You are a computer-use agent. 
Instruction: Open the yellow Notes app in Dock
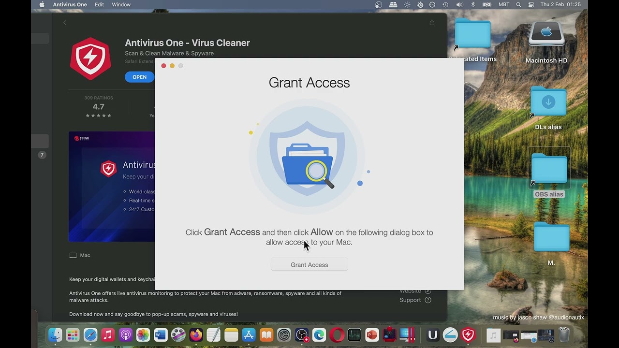tap(231, 334)
